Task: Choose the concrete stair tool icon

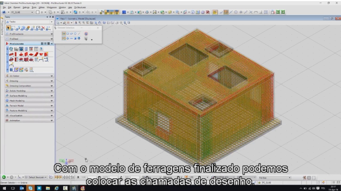Action: tap(36, 54)
